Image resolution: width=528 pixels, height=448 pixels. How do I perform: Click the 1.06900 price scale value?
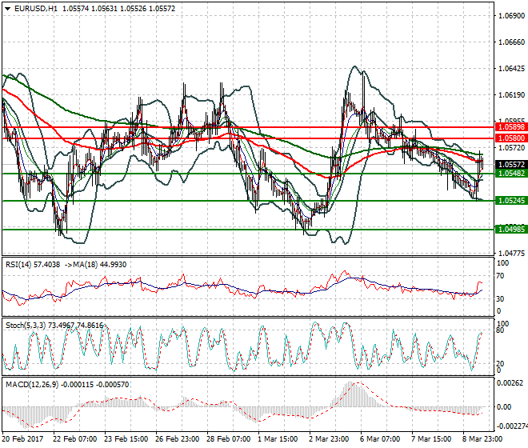511,16
